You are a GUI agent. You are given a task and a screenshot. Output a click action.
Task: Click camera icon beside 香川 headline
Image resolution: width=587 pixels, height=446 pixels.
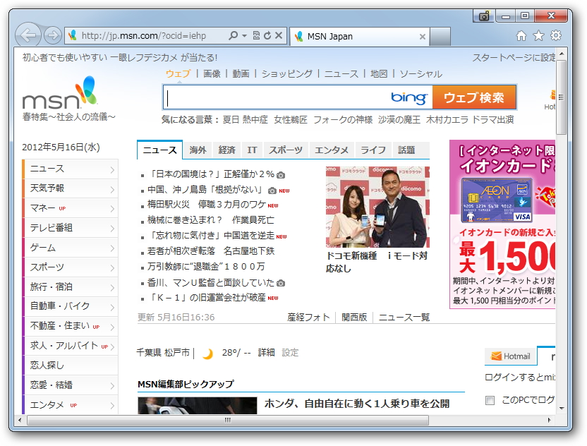281,283
